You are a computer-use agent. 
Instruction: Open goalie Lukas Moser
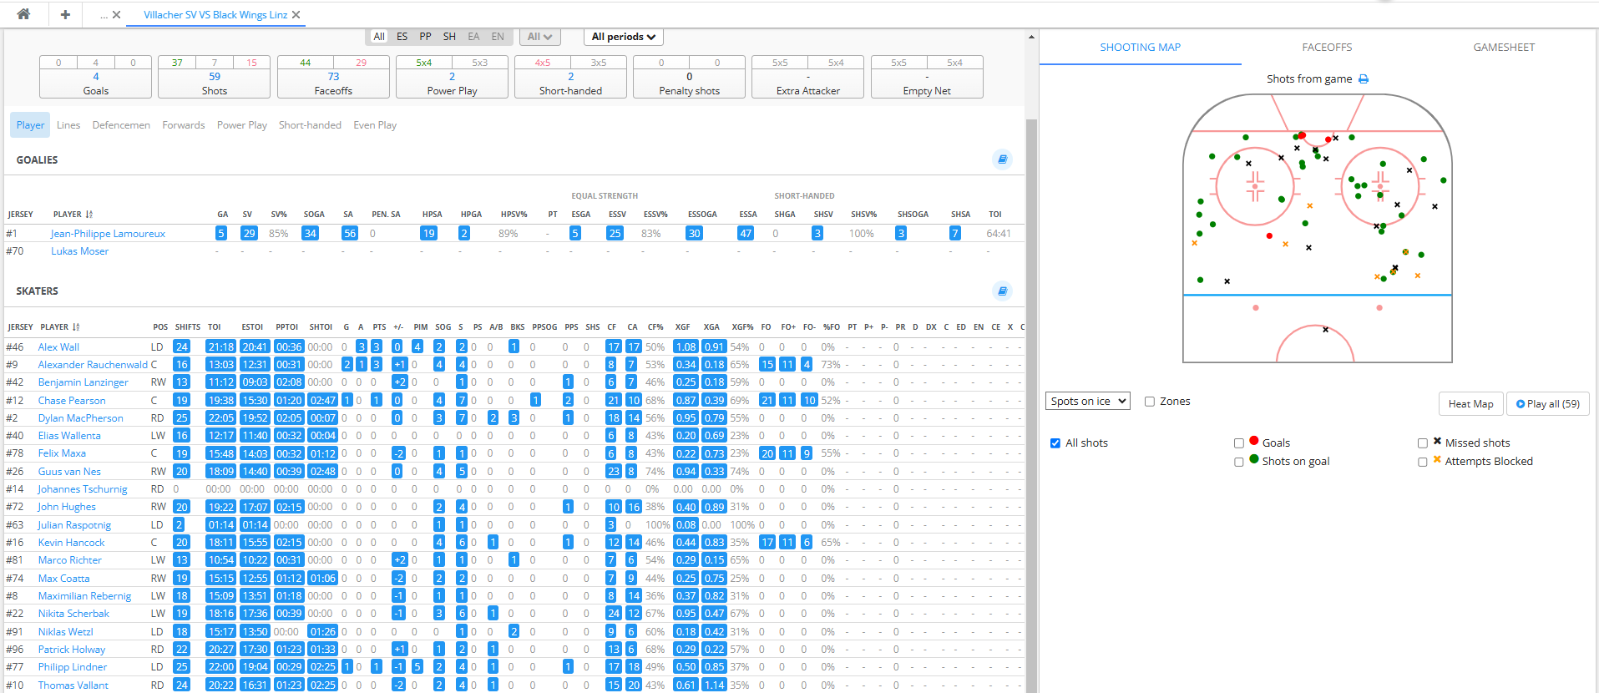pyautogui.click(x=79, y=251)
